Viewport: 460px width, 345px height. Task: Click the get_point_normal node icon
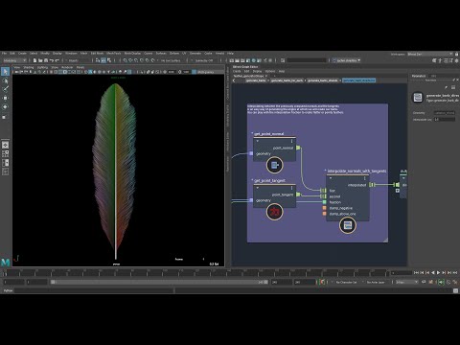[x=274, y=165]
